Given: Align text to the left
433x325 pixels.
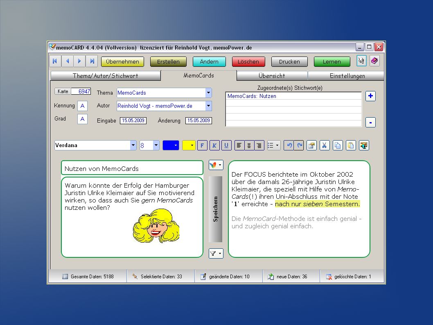Looking at the screenshot, I should [x=239, y=145].
